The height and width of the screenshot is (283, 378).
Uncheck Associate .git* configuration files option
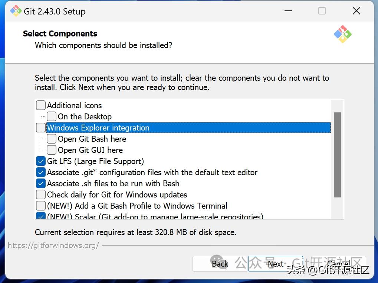coord(41,172)
